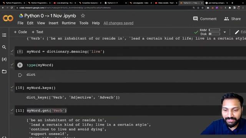The width and height of the screenshot is (246, 138).
Task: Click the output toggle icon beside dict
Action: point(20,75)
